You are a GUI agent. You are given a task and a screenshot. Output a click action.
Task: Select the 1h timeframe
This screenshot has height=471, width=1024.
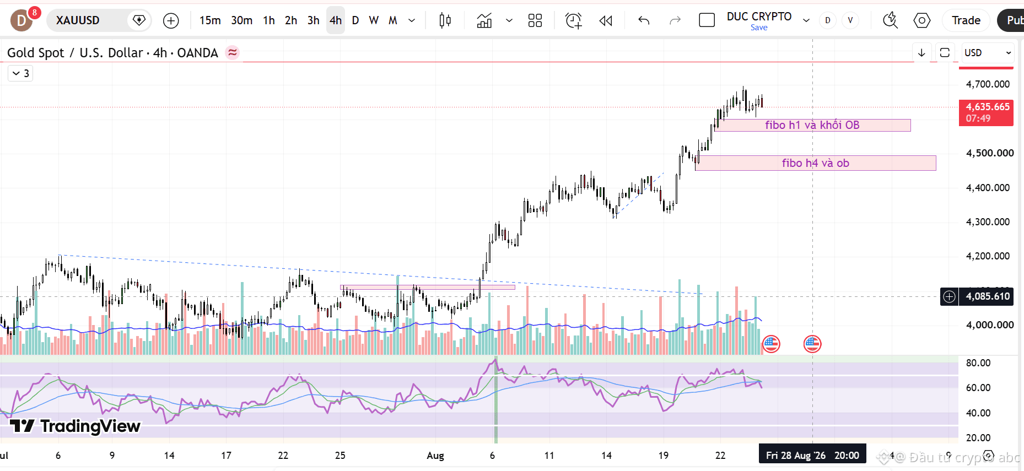point(269,20)
